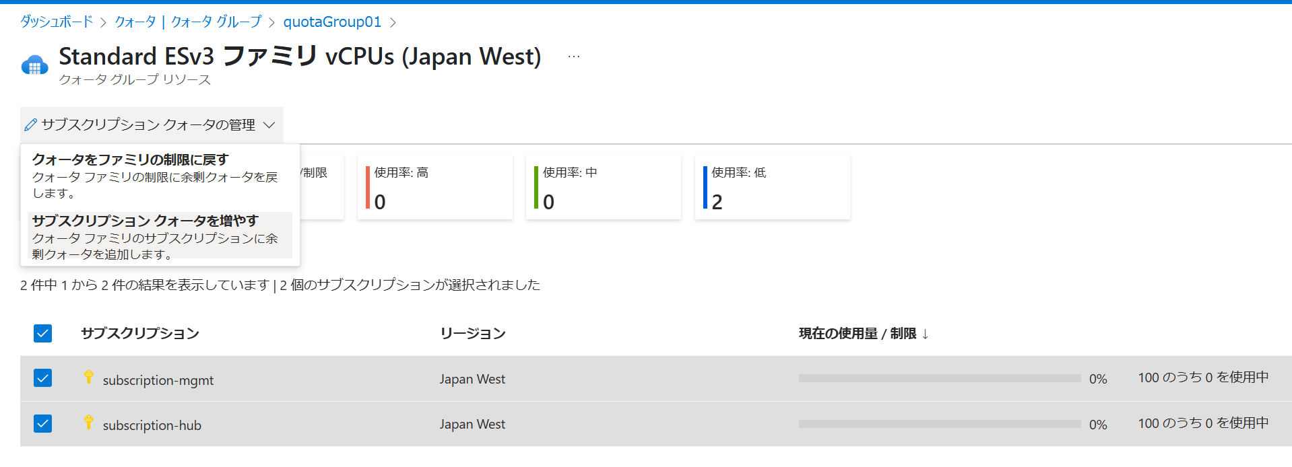The image size is (1292, 467).
Task: Uncheck the subscription-hub row checkbox
Action: click(x=42, y=423)
